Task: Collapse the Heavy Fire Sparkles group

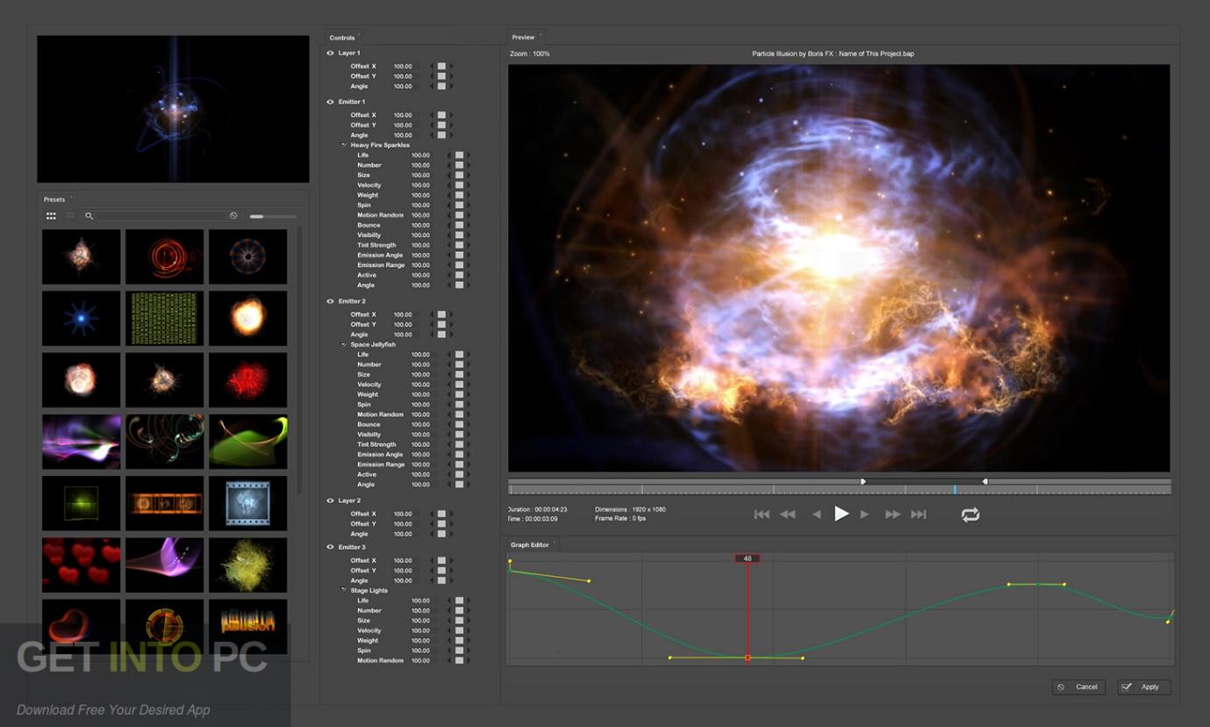Action: click(344, 145)
